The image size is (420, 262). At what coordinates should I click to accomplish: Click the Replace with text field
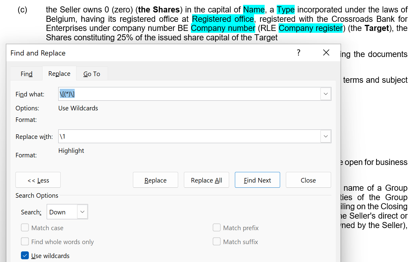tap(188, 136)
